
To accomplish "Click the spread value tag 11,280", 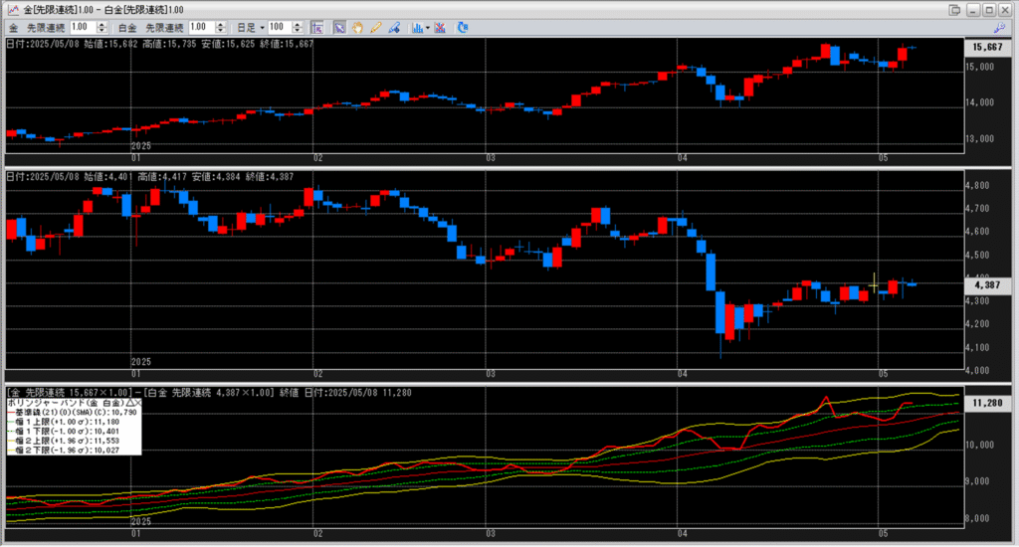I will pos(987,403).
